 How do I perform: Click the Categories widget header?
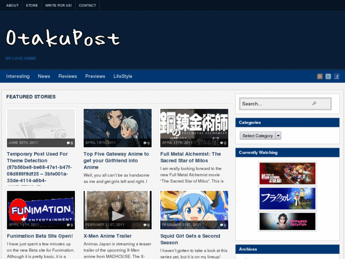[288, 123]
